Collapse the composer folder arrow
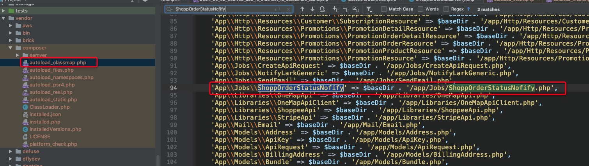The image size is (589, 166). (11, 48)
